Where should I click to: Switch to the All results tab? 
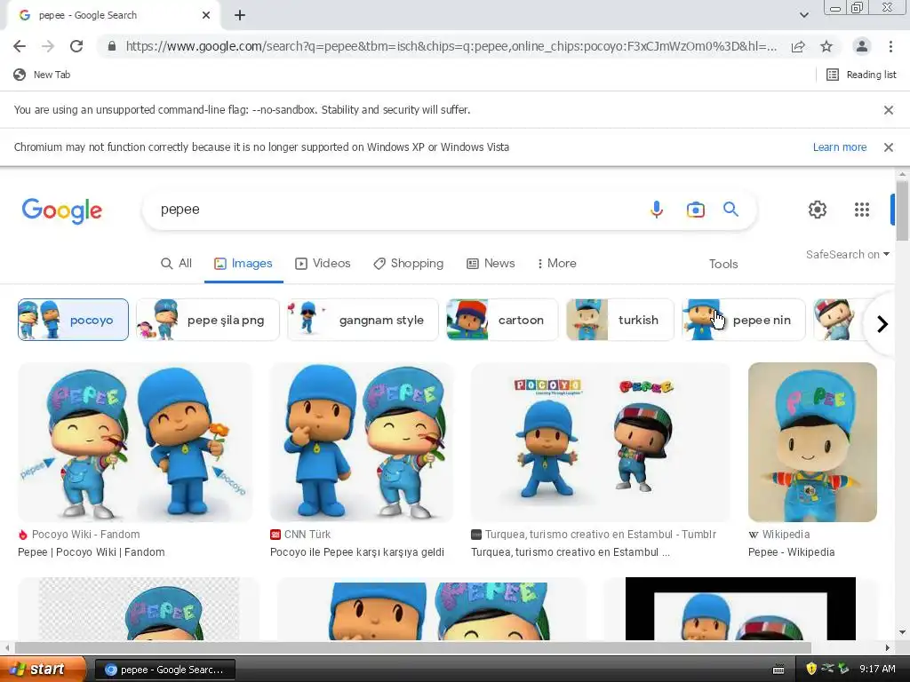[x=176, y=263]
